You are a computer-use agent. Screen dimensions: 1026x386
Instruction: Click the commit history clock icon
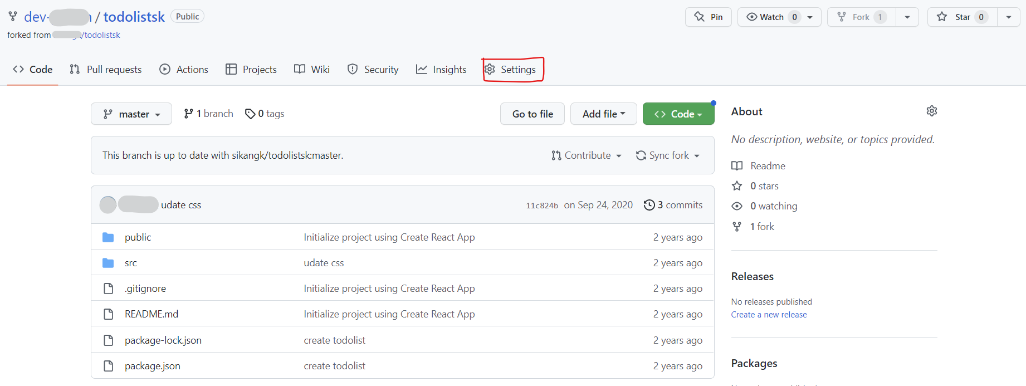[649, 205]
